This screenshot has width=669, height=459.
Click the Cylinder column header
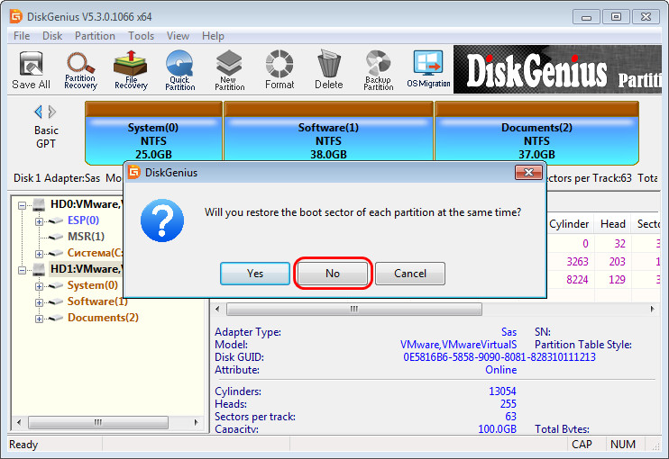(569, 224)
